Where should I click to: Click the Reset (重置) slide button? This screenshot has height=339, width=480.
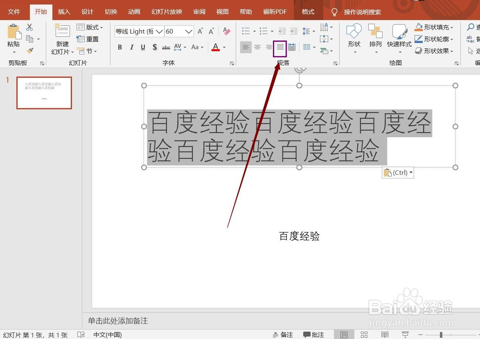coord(88,39)
